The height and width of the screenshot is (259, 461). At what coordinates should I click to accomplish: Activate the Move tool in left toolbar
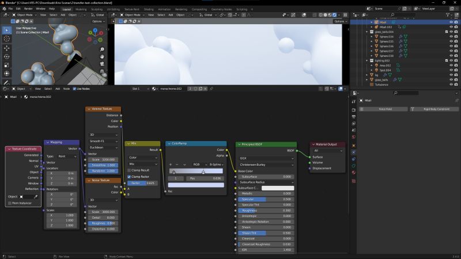7,48
